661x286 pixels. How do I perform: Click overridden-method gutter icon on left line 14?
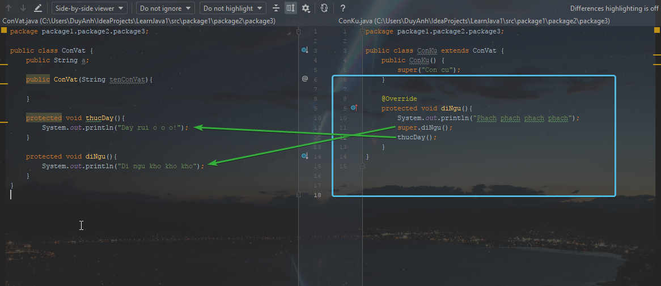tap(304, 156)
